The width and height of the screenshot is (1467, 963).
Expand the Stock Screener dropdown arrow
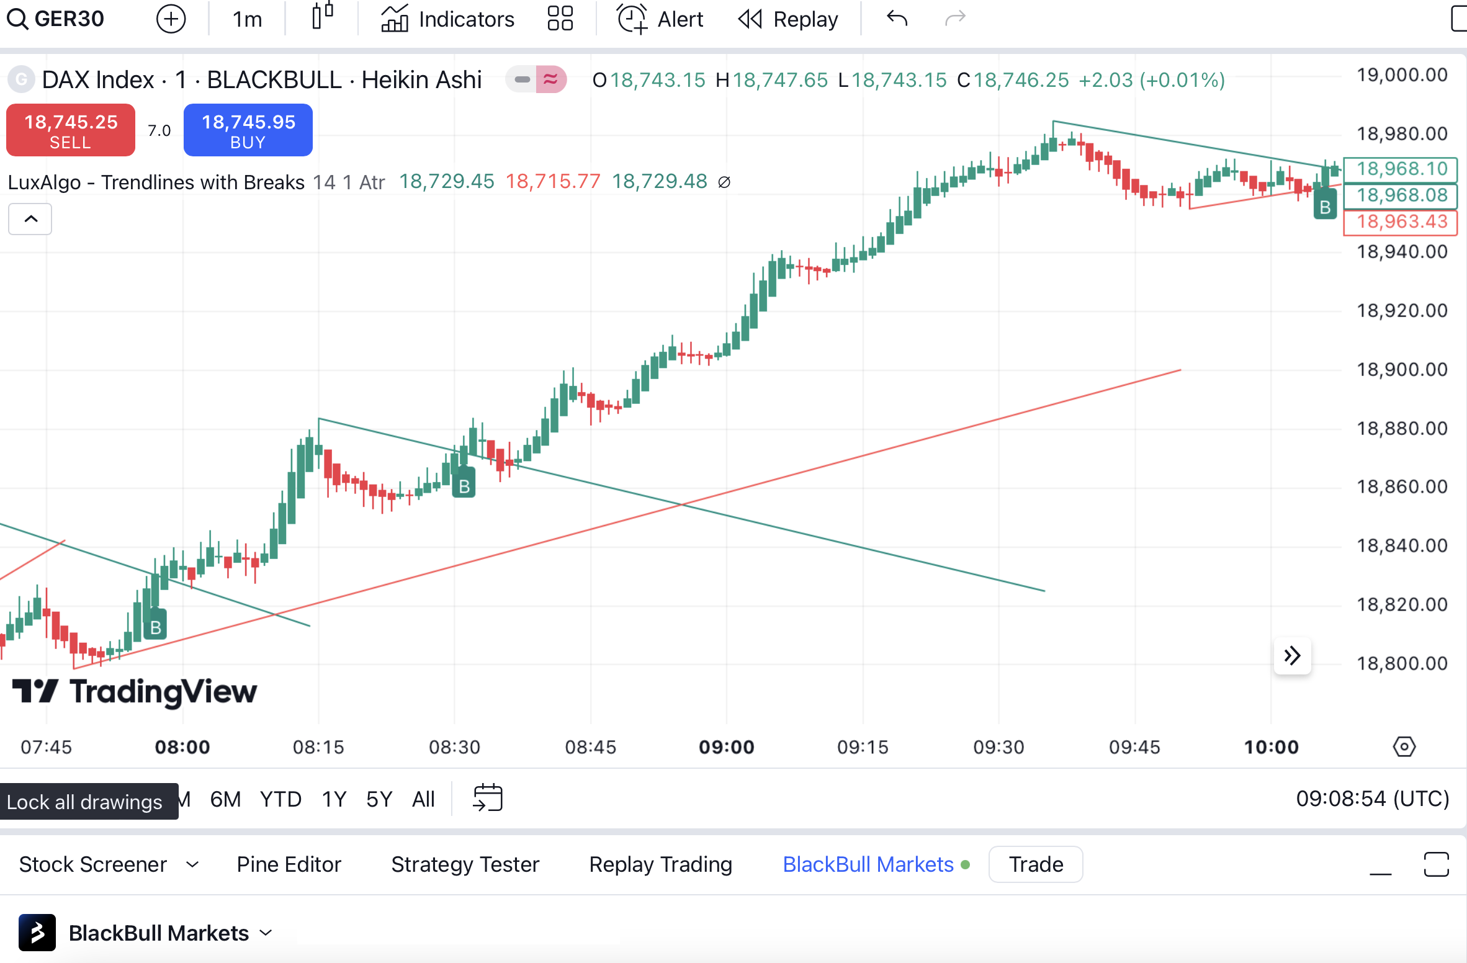[193, 864]
